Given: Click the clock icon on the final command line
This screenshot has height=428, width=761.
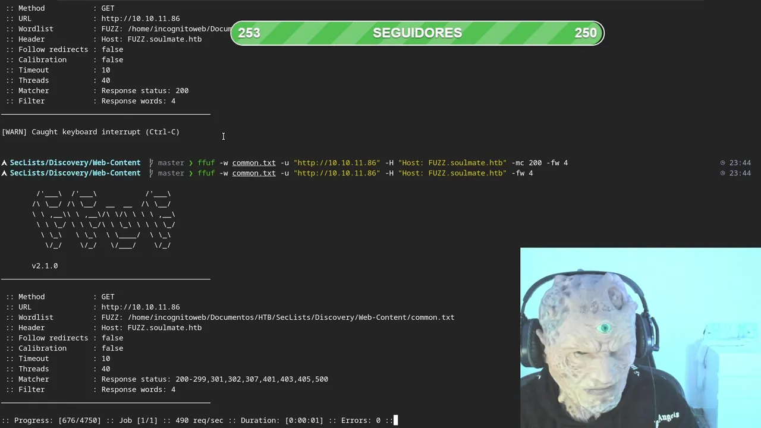Looking at the screenshot, I should point(723,173).
